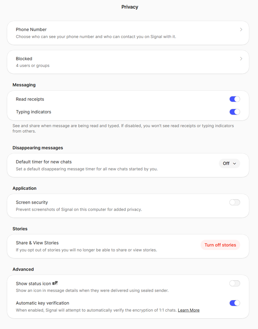This screenshot has width=258, height=329.
Task: Open the Blocked users list
Action: click(x=128, y=62)
